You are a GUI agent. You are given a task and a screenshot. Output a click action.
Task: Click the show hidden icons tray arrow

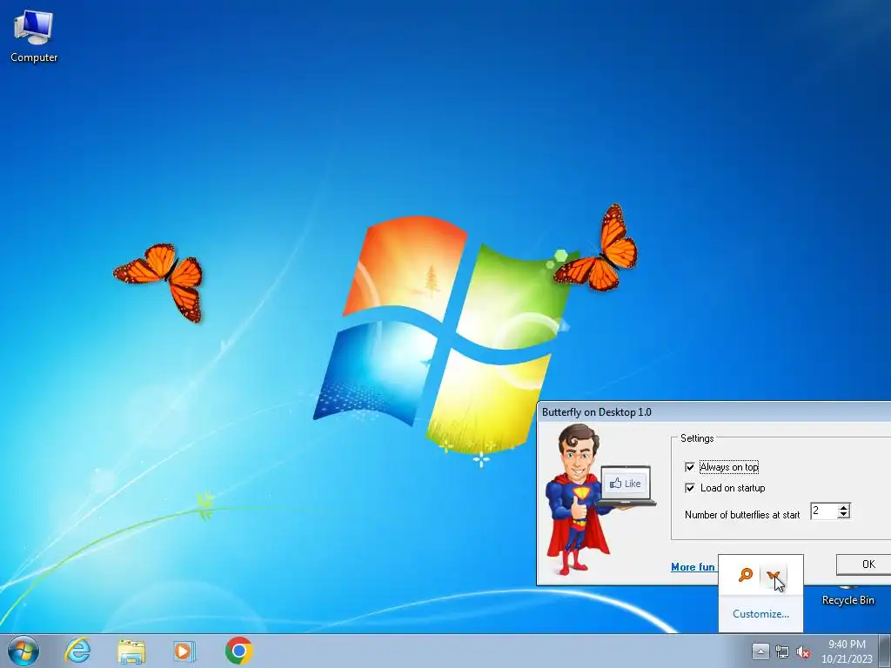pos(760,651)
